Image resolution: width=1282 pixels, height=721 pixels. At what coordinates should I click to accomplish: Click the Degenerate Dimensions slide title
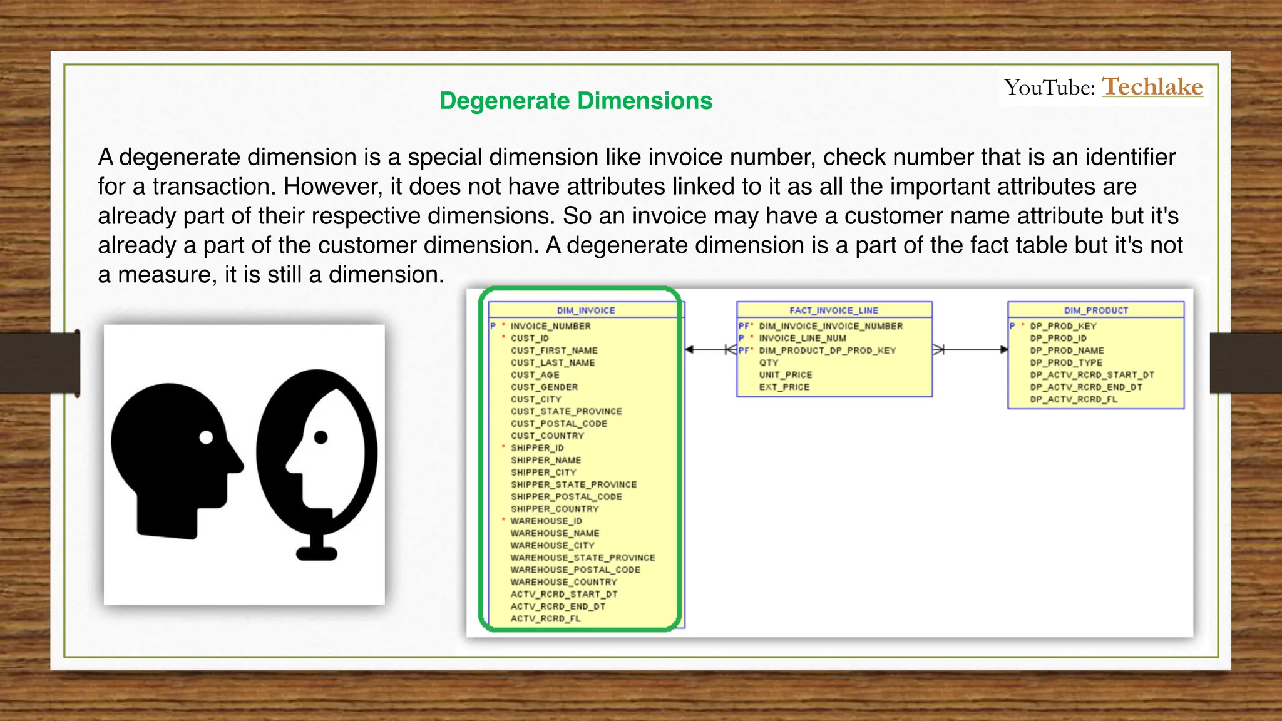tap(576, 101)
